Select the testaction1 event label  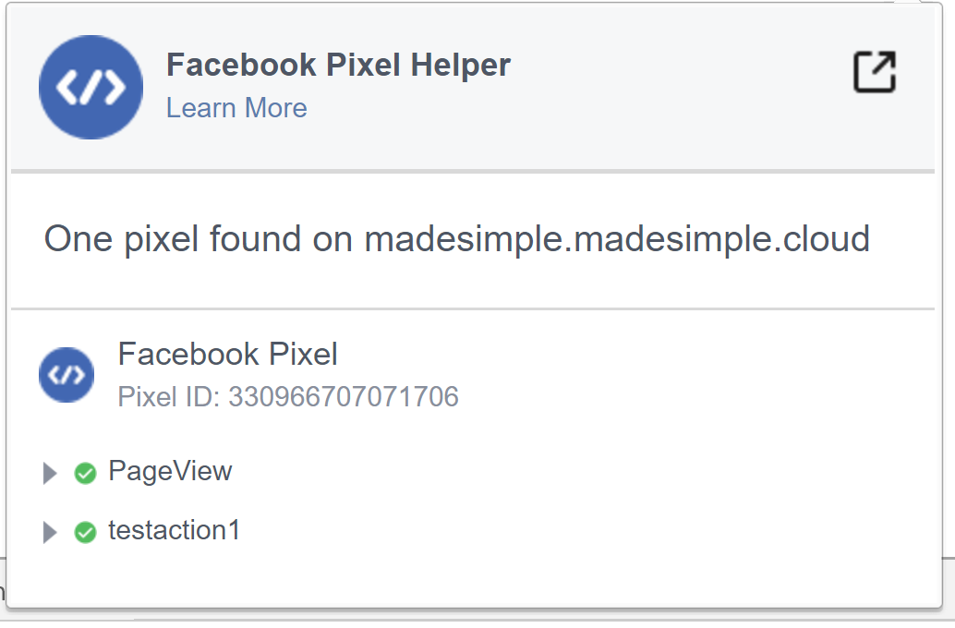point(174,531)
